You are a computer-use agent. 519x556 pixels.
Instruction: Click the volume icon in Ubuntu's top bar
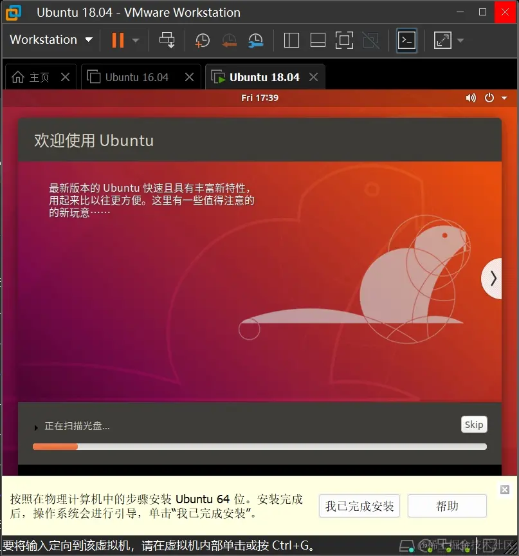[x=471, y=98]
